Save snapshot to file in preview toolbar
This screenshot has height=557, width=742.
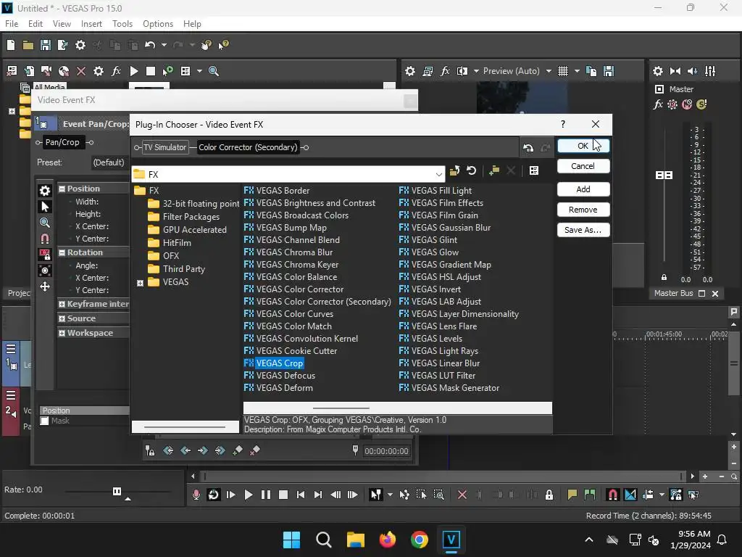609,71
